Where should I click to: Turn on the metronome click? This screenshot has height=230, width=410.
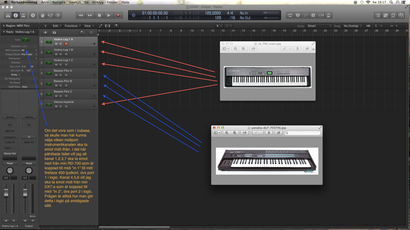[x=328, y=15]
